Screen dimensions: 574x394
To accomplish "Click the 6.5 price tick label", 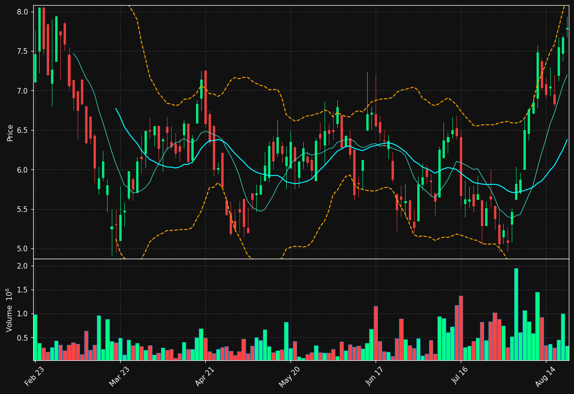I will pyautogui.click(x=23, y=130).
